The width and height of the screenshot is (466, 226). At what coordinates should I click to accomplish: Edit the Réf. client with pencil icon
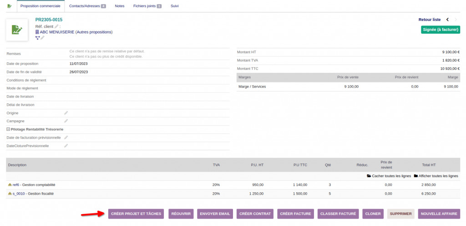[57, 26]
